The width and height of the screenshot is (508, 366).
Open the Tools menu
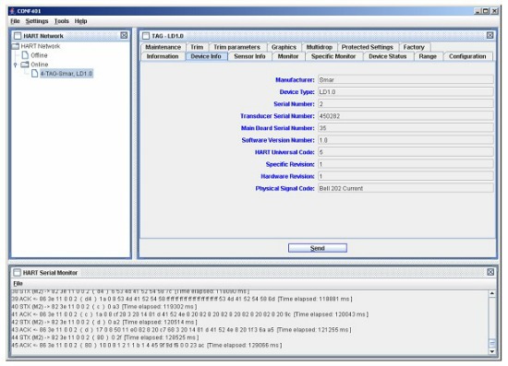pos(61,21)
